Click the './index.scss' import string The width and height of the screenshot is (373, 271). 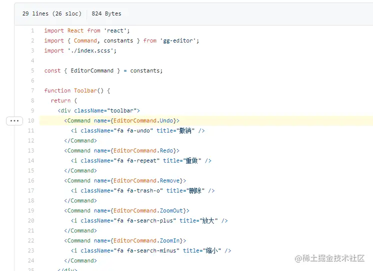[x=90, y=50]
